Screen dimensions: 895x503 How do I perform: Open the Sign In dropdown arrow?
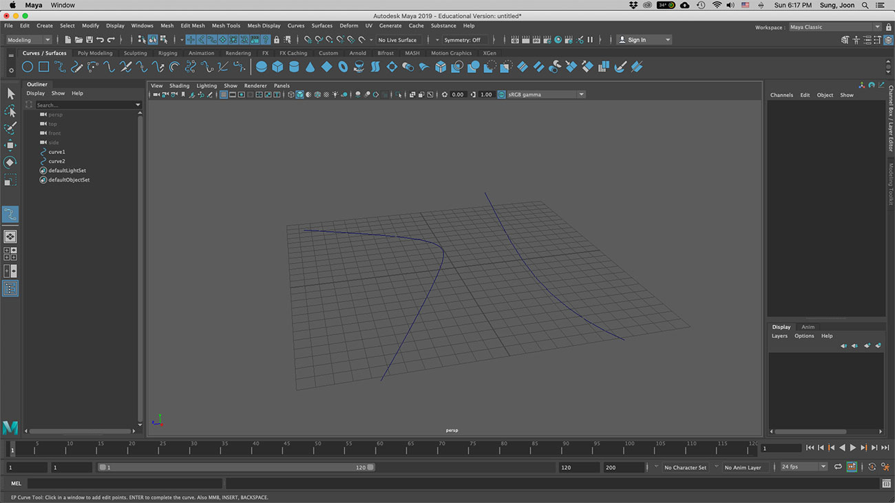click(667, 40)
